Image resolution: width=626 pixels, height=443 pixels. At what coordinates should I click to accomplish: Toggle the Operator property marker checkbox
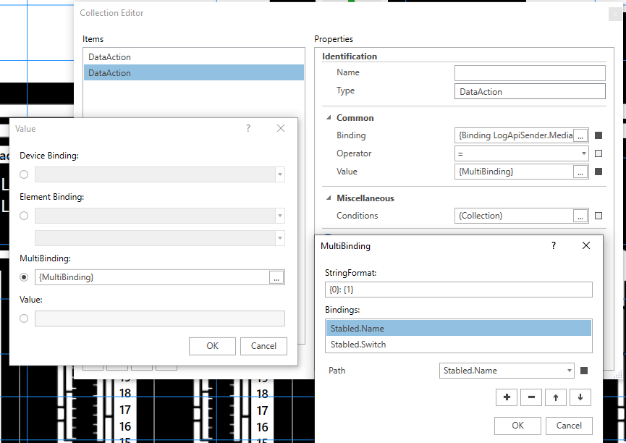[598, 153]
